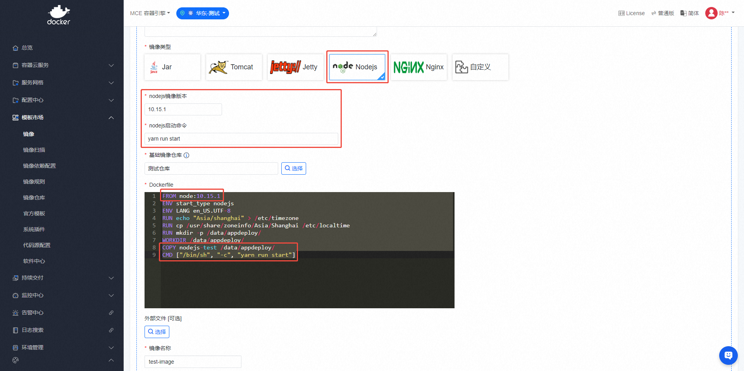744x371 pixels.
Task: Click 选择 button for base image repository
Action: click(293, 168)
